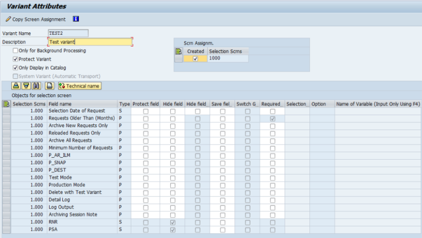Click the 'PSA' field name cell
Image resolution: width=422 pixels, height=238 pixels.
tap(82, 229)
